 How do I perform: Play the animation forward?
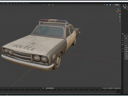pyautogui.click(x=51, y=88)
